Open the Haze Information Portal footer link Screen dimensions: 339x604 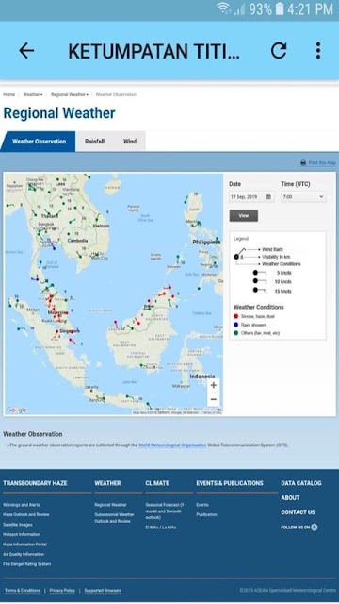(x=24, y=545)
